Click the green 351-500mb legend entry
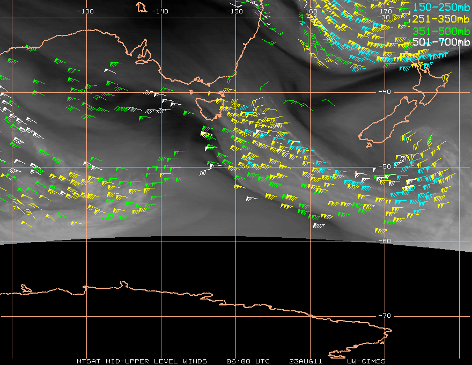This screenshot has height=365, width=472. [441, 31]
